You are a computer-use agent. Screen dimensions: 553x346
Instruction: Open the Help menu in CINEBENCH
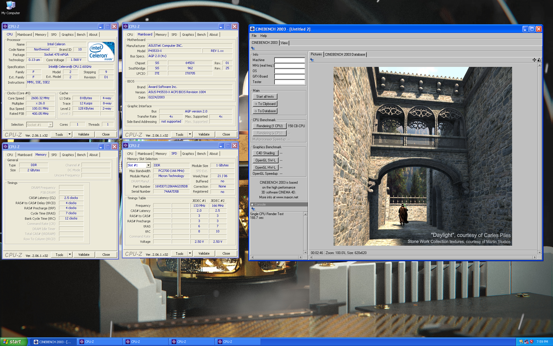point(264,36)
